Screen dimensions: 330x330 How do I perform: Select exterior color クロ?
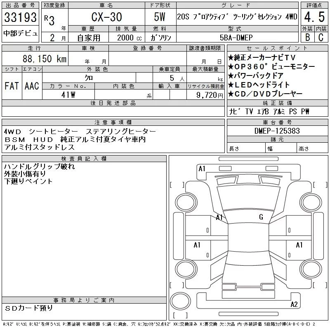(89, 78)
